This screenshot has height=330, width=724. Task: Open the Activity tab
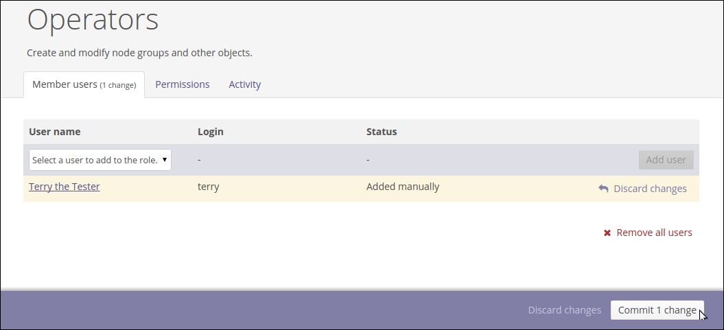[244, 84]
